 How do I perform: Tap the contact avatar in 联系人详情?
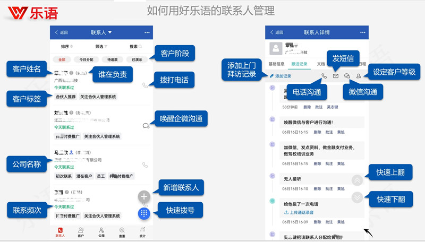pyautogui.click(x=276, y=48)
